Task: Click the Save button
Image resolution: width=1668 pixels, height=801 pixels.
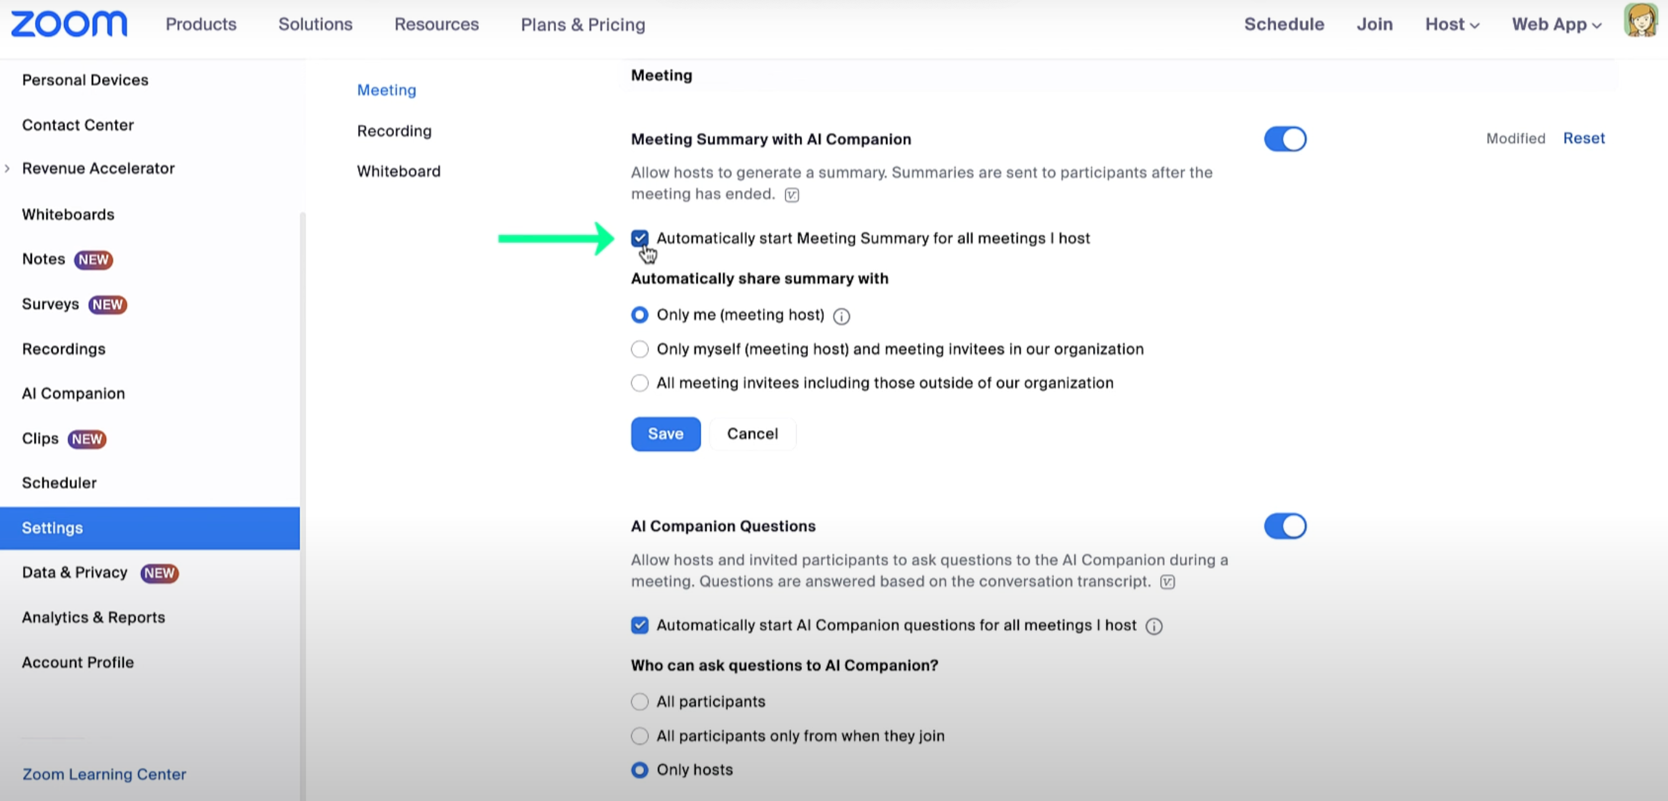Action: pyautogui.click(x=666, y=434)
